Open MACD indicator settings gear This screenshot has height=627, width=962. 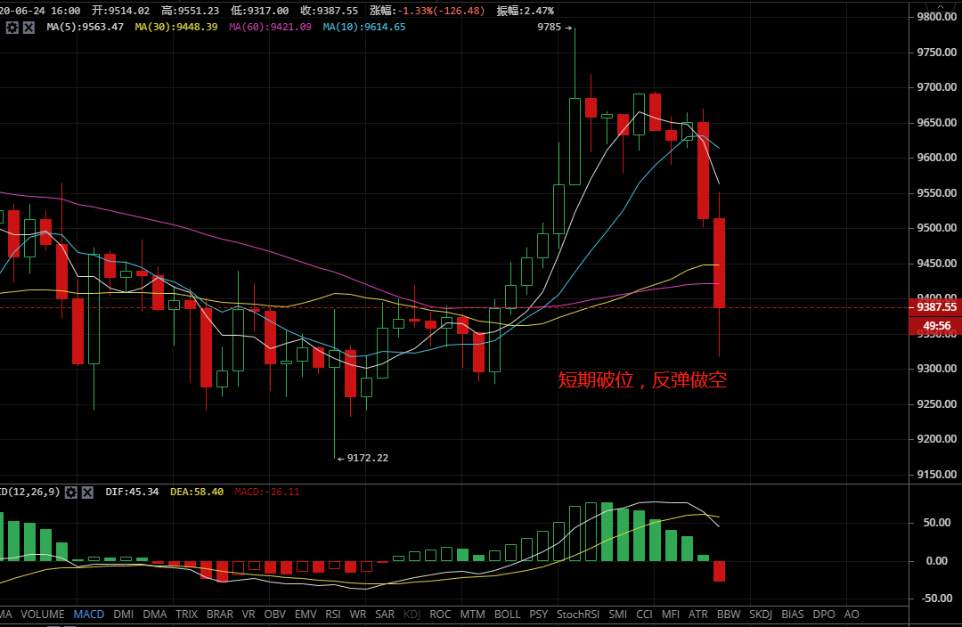(x=71, y=492)
